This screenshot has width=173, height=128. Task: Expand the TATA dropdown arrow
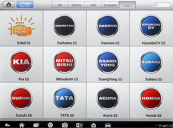coord(72,115)
